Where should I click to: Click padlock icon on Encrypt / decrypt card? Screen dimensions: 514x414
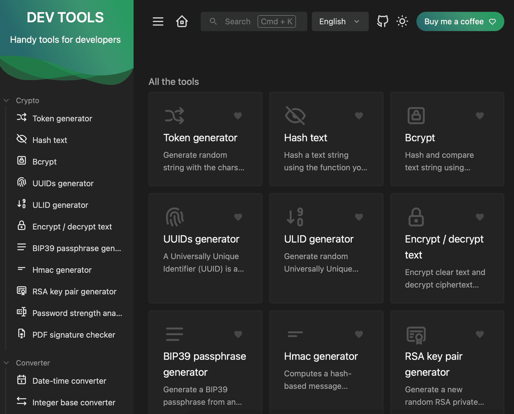coord(416,217)
